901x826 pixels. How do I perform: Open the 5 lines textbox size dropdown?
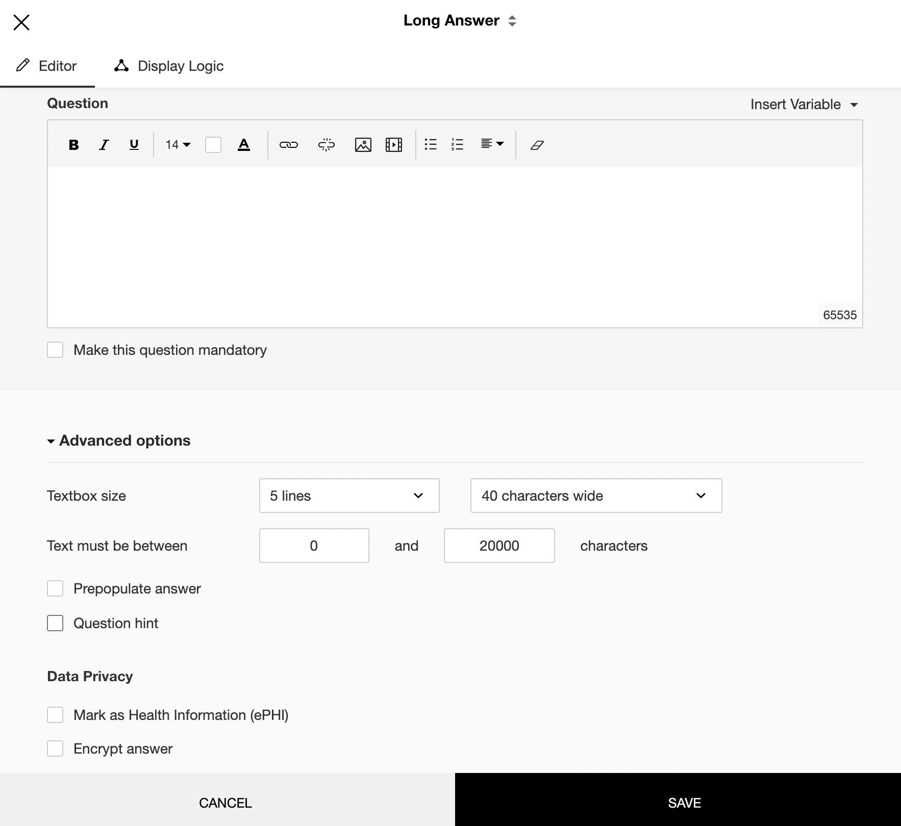[349, 496]
